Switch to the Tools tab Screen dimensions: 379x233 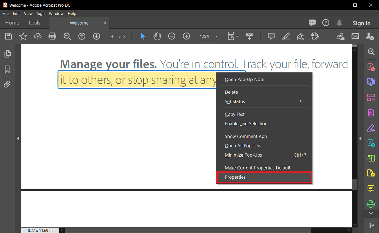click(x=34, y=23)
